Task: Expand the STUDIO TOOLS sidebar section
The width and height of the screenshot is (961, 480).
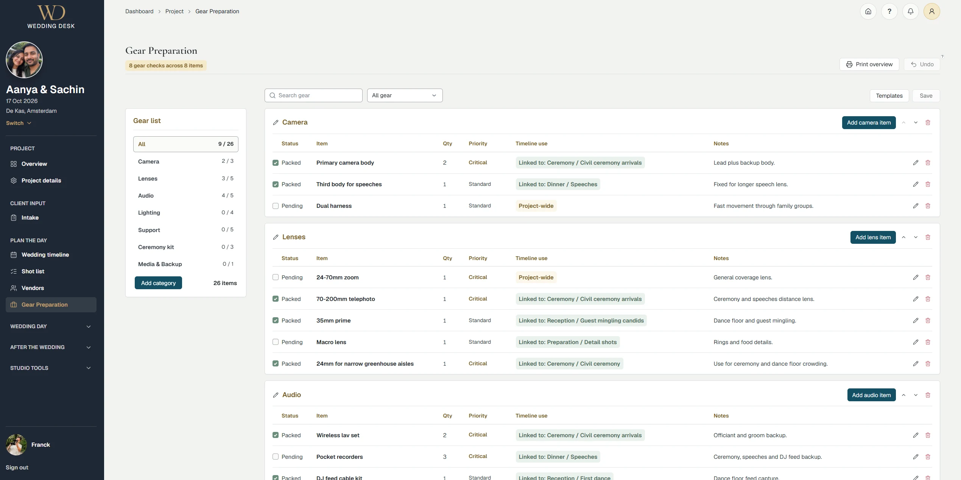Action: 51,368
